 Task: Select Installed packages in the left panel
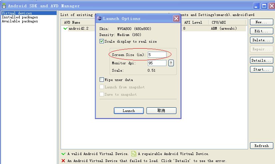(20, 17)
